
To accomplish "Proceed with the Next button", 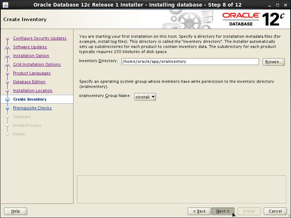I will tap(223, 211).
